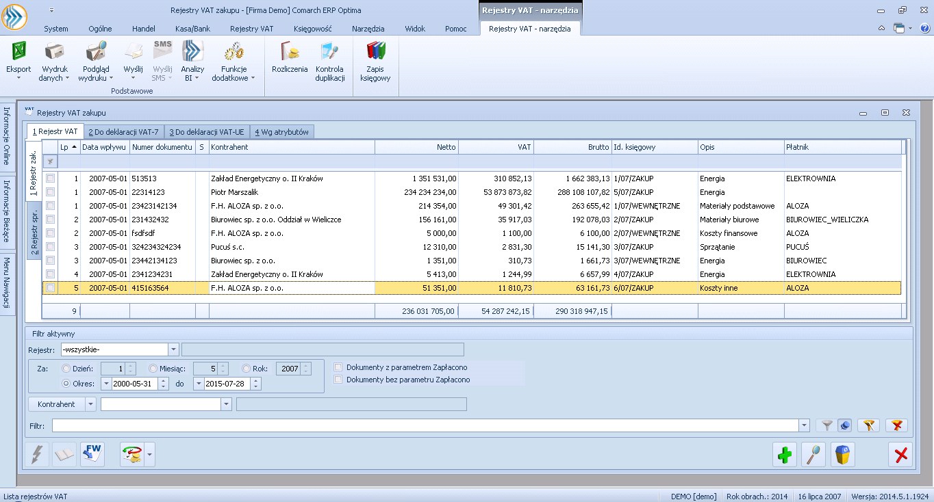
Task: Expand the Funkcje dodatkowe dropdown arrow
Action: [253, 78]
